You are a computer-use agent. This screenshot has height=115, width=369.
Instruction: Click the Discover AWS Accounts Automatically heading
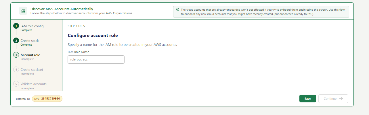[x=62, y=9]
